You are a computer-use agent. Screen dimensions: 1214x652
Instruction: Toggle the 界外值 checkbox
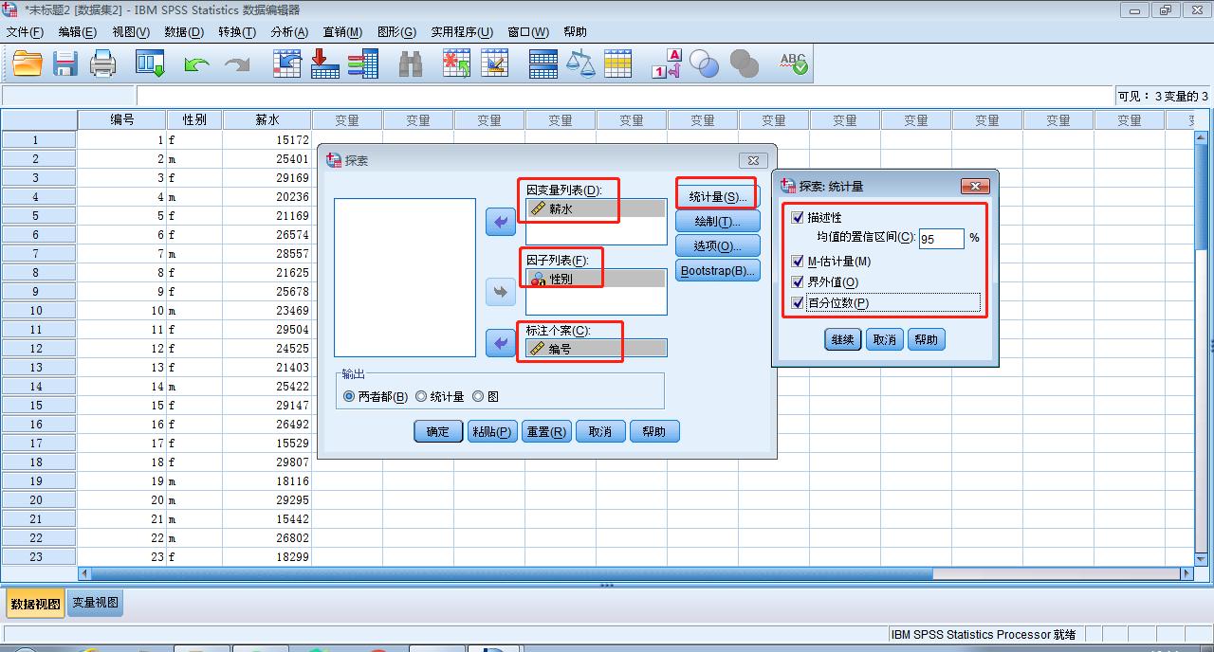click(798, 281)
